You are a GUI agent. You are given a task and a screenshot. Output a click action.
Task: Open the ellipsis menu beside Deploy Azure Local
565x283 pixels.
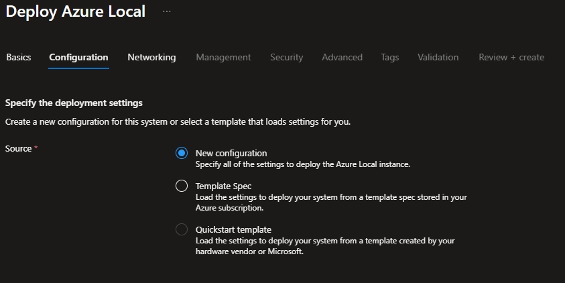tap(167, 12)
